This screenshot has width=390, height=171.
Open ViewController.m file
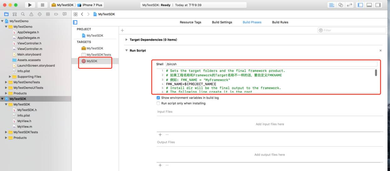pos(30,49)
